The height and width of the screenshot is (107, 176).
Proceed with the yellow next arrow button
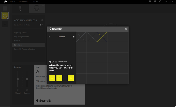(x=71, y=78)
